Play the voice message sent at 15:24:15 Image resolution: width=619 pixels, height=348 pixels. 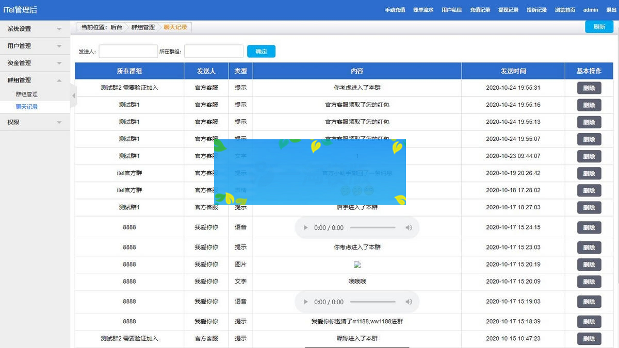coord(305,227)
